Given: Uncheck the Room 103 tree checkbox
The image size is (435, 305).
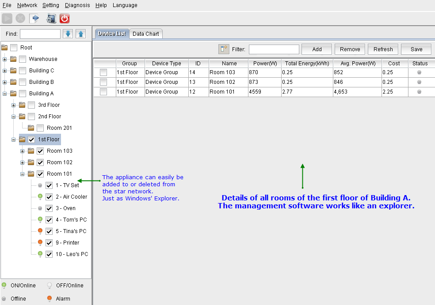Looking at the screenshot, I should click(x=40, y=151).
